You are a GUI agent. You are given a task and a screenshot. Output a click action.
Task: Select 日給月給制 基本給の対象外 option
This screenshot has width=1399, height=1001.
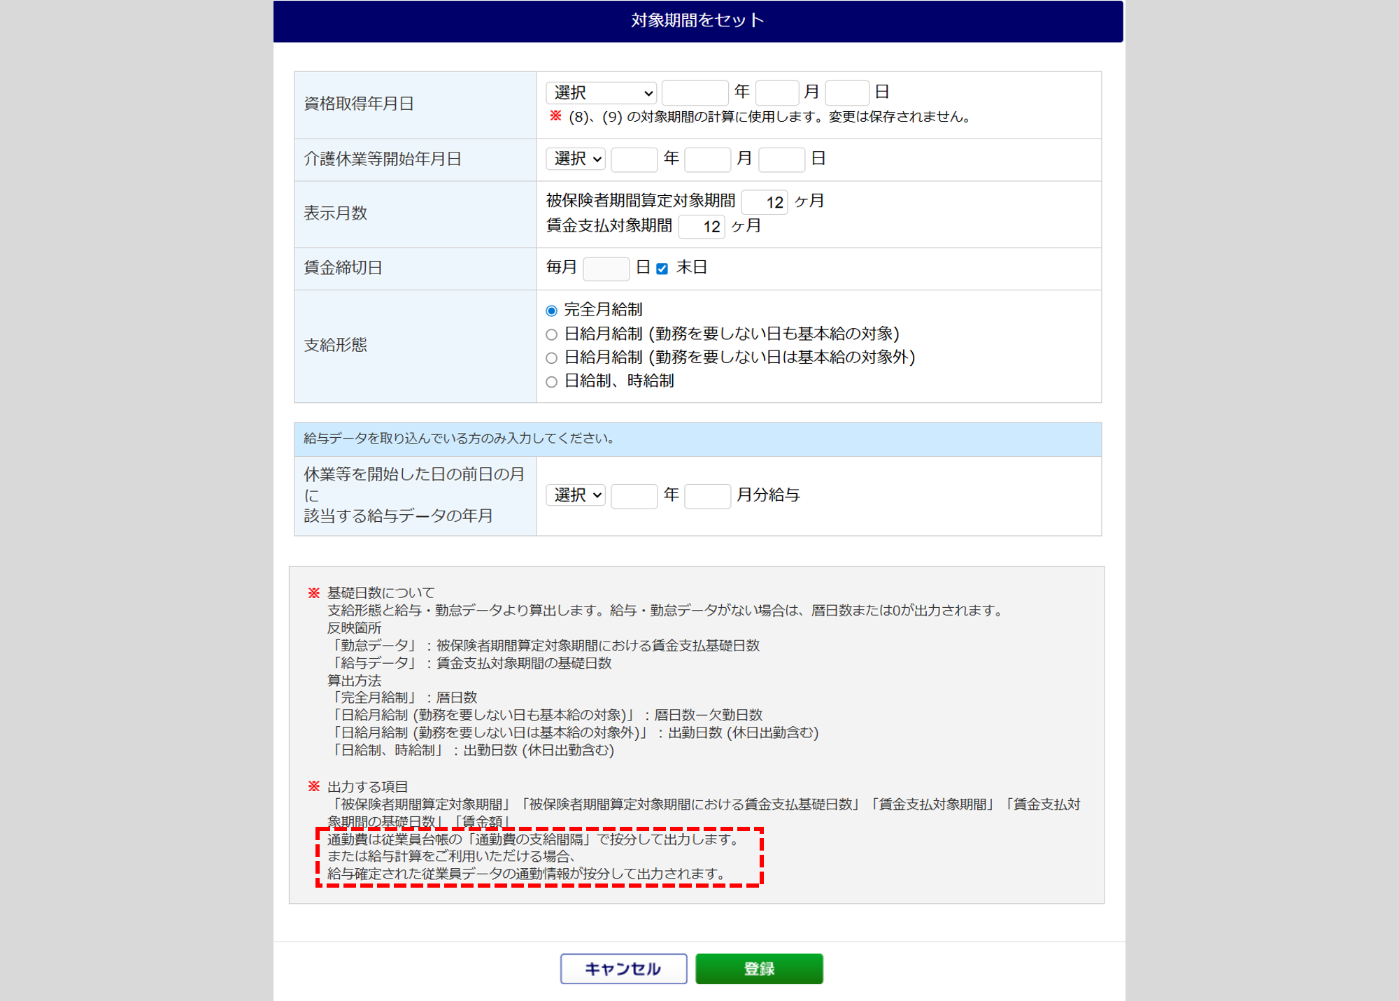[x=551, y=358]
